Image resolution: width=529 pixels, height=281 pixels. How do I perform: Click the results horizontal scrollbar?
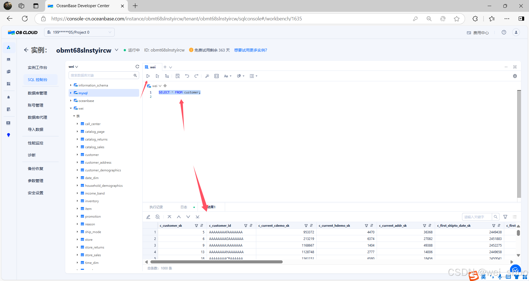click(x=216, y=262)
